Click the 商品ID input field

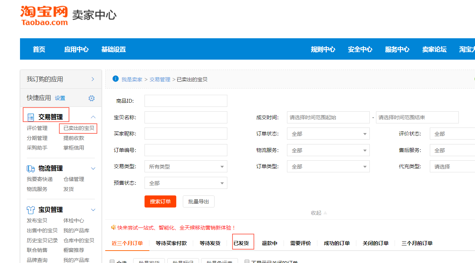186,101
